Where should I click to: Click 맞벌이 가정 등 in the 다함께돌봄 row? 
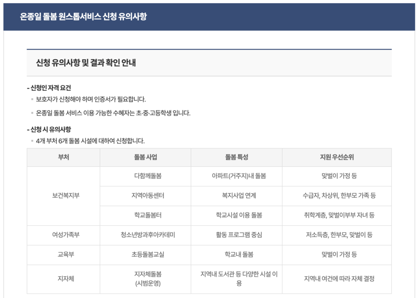point(337,176)
